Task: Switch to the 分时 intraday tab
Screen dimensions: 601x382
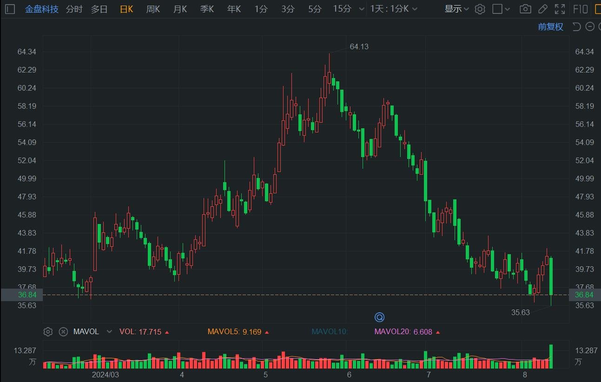Action: (73, 9)
